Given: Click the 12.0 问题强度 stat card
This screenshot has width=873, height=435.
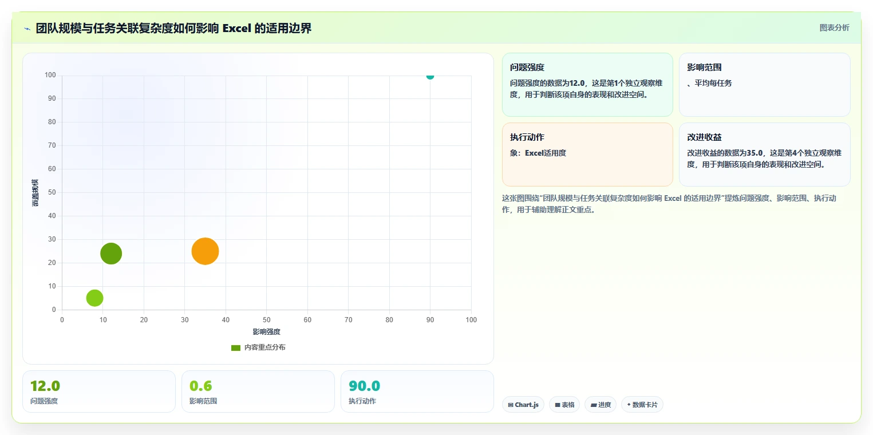Looking at the screenshot, I should tap(99, 391).
